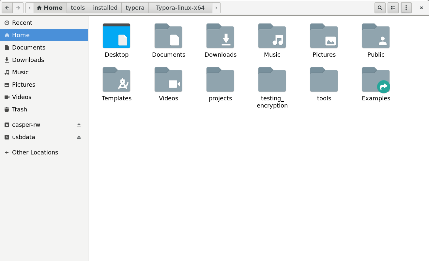The width and height of the screenshot is (429, 261).
Task: Go back using the back arrow button
Action: pyautogui.click(x=7, y=7)
